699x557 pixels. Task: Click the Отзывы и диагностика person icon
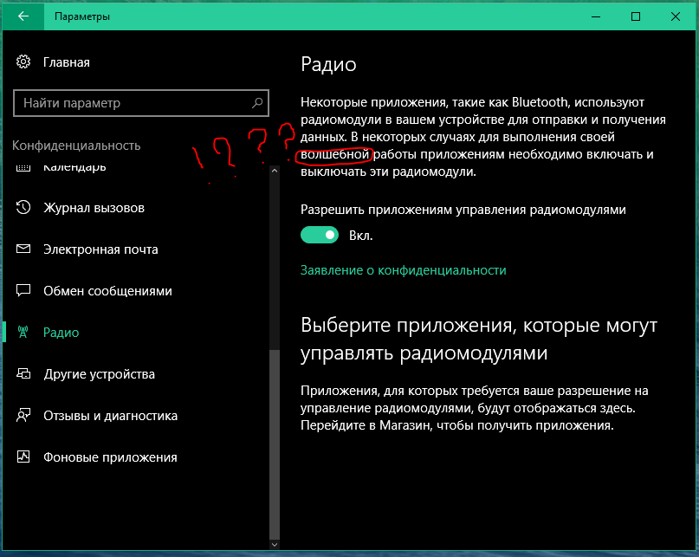23,415
